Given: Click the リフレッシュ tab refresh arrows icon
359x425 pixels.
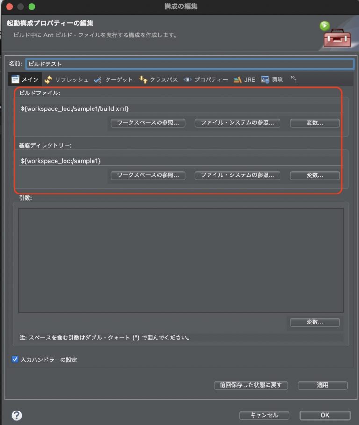Looking at the screenshot, I should click(x=49, y=79).
